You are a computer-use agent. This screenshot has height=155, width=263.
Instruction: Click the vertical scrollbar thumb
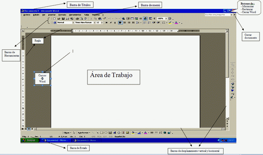point(227,55)
